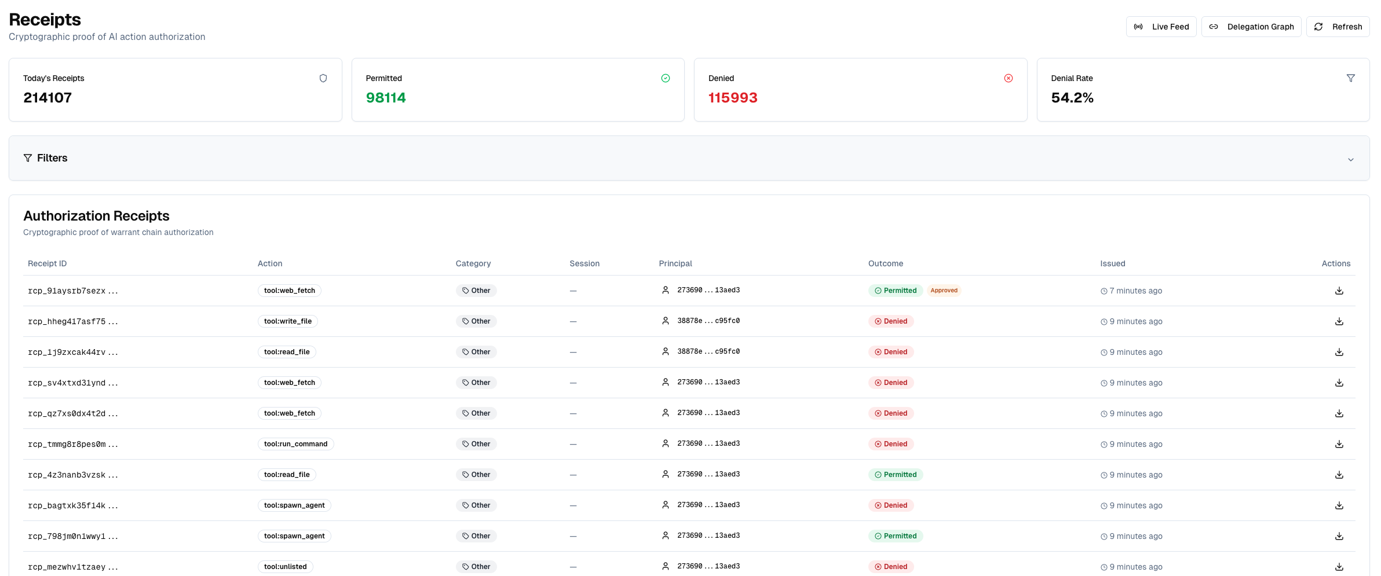
Task: Click the Permitted badge on rcp_798jm0n1wwy1 row
Action: (896, 536)
